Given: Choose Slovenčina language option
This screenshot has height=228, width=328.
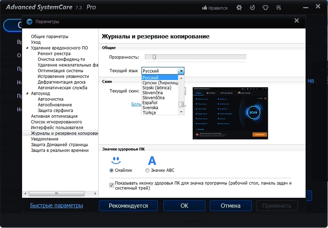Looking at the screenshot, I should click(160, 93).
